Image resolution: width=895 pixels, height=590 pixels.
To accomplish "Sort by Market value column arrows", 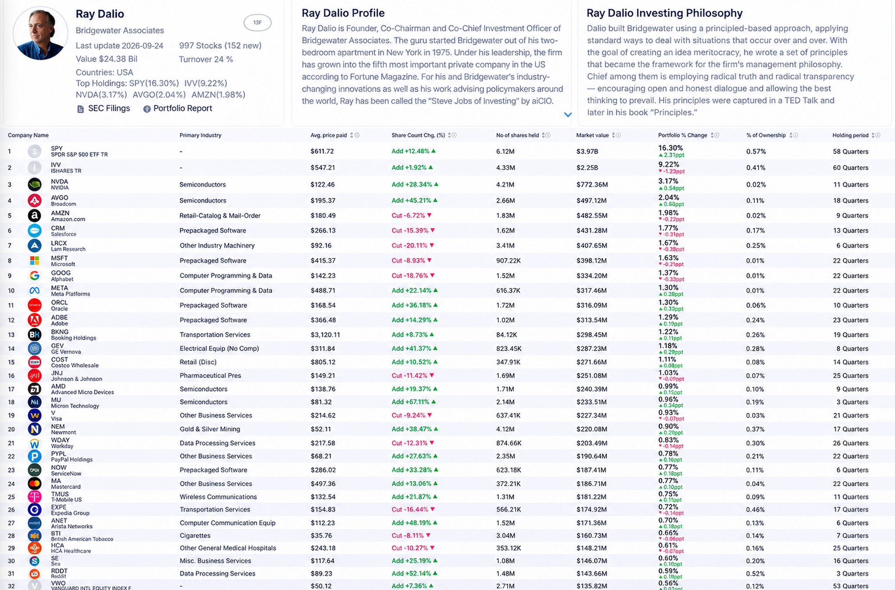I will pyautogui.click(x=614, y=135).
